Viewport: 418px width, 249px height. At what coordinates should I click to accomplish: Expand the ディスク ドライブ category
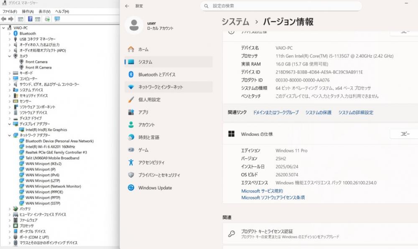pyautogui.click(x=9, y=118)
